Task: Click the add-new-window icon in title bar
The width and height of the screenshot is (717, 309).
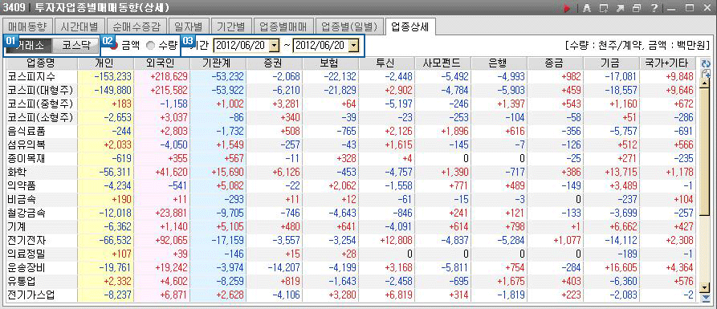Action: [604, 8]
